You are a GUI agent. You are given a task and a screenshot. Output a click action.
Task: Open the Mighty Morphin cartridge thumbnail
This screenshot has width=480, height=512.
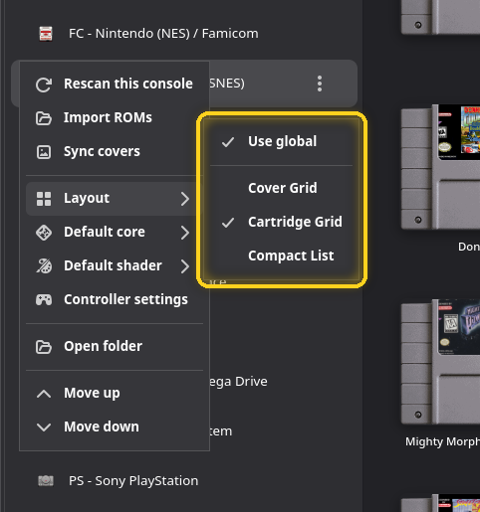click(440, 362)
